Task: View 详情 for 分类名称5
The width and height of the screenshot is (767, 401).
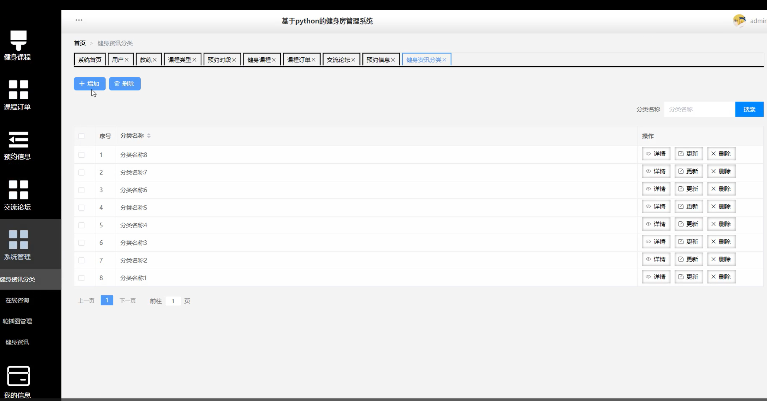Action: click(656, 206)
